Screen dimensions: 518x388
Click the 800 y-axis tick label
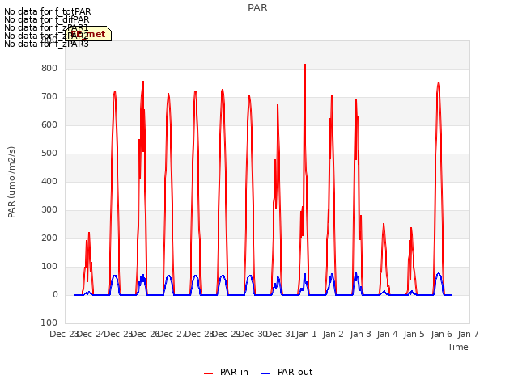(x=49, y=68)
